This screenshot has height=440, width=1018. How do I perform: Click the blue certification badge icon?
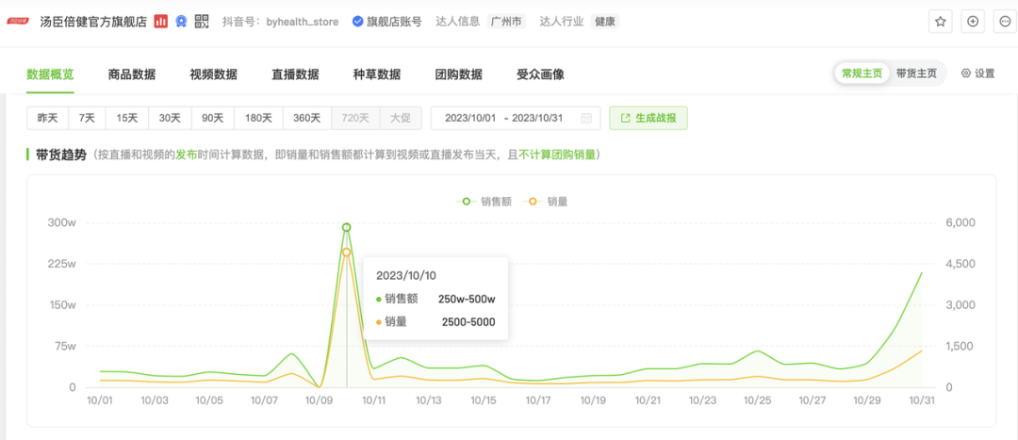(181, 21)
